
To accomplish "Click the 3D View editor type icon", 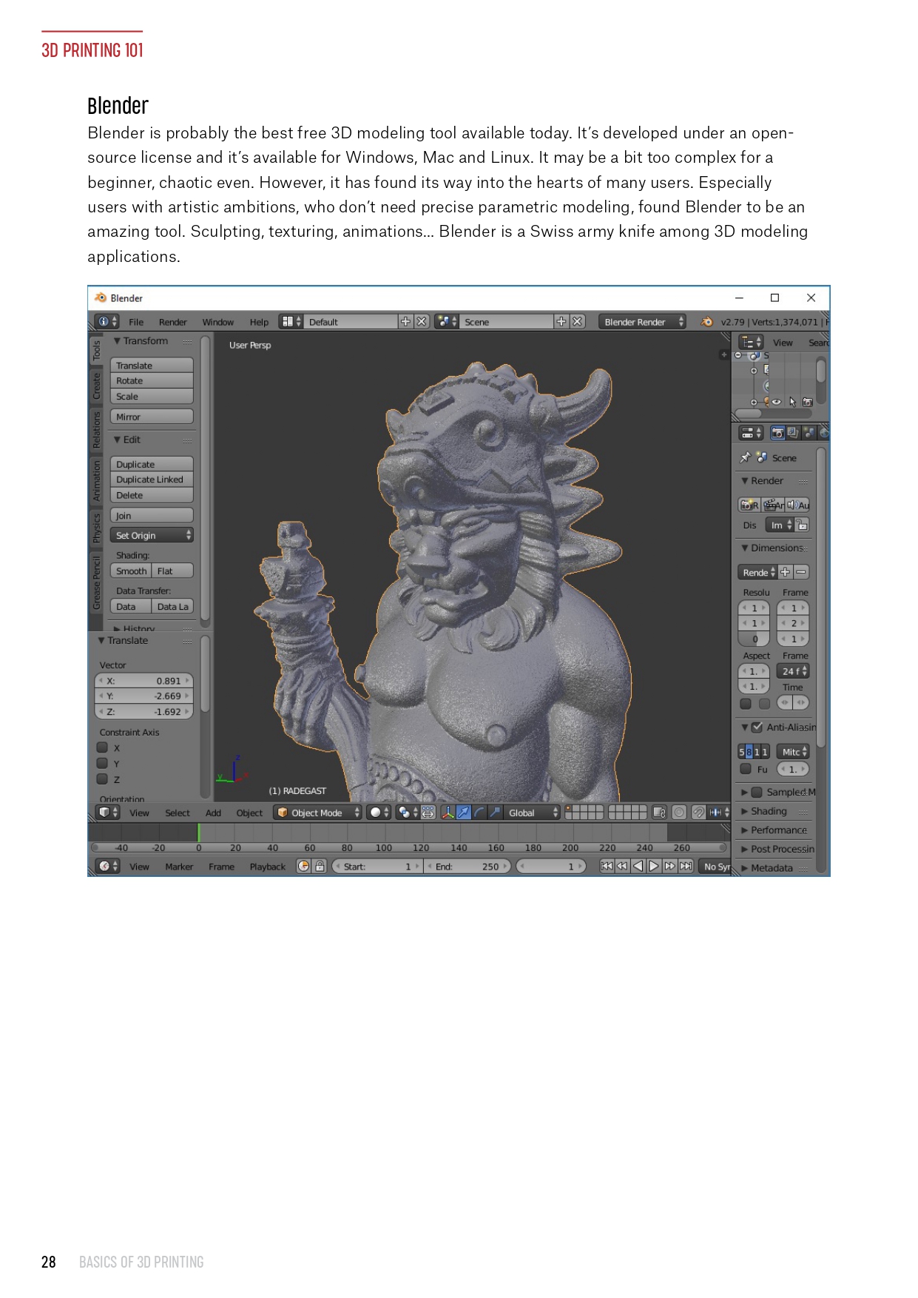I will click(x=108, y=813).
